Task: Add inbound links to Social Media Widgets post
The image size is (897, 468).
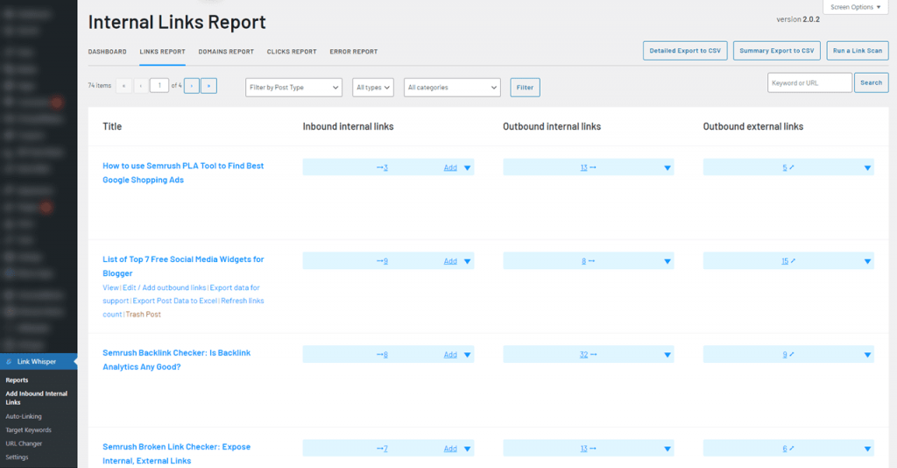Action: tap(450, 261)
